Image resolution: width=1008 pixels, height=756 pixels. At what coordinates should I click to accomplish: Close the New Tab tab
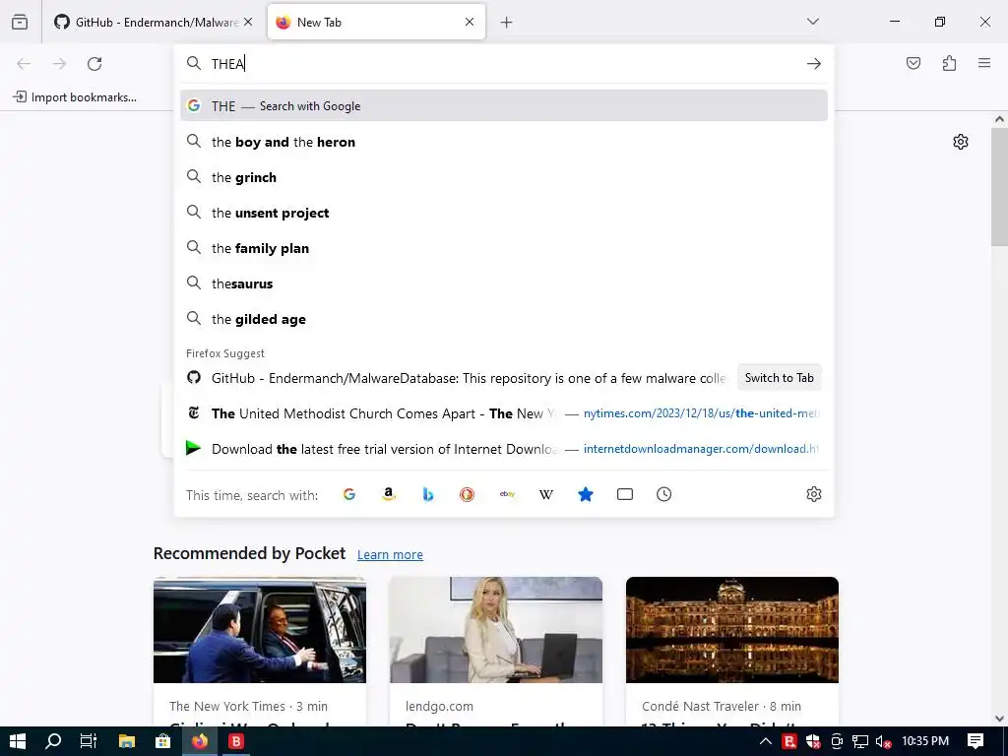(470, 22)
